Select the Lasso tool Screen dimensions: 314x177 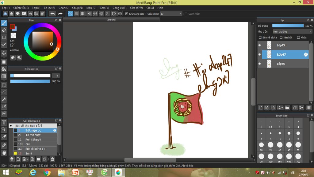click(4, 92)
